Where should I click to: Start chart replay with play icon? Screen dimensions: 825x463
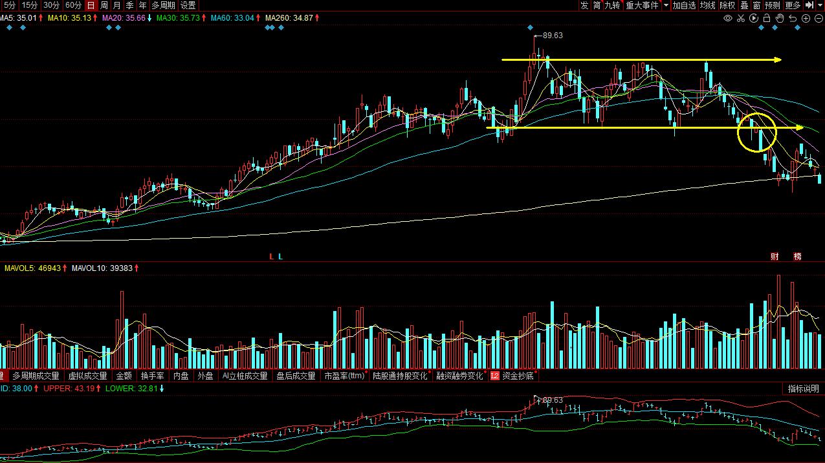754,18
